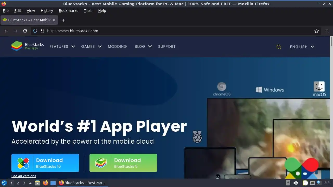Image resolution: width=333 pixels, height=187 pixels.
Task: Click the macOS Finder face icon
Action: coord(319,87)
